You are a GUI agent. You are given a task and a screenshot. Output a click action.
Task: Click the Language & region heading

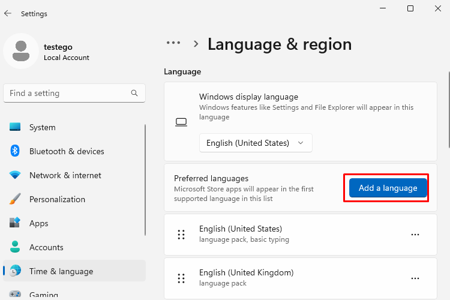[x=280, y=44]
